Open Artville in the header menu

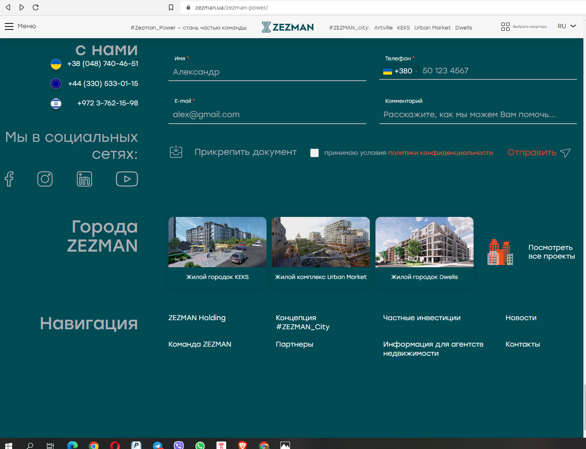coord(383,28)
